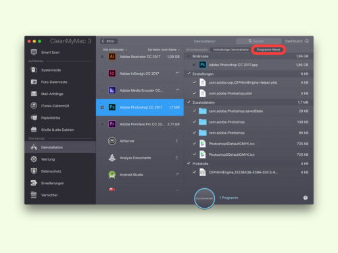This screenshot has height=253, width=338.
Task: Open Alle einblenden filter dropdown
Action: 115,49
